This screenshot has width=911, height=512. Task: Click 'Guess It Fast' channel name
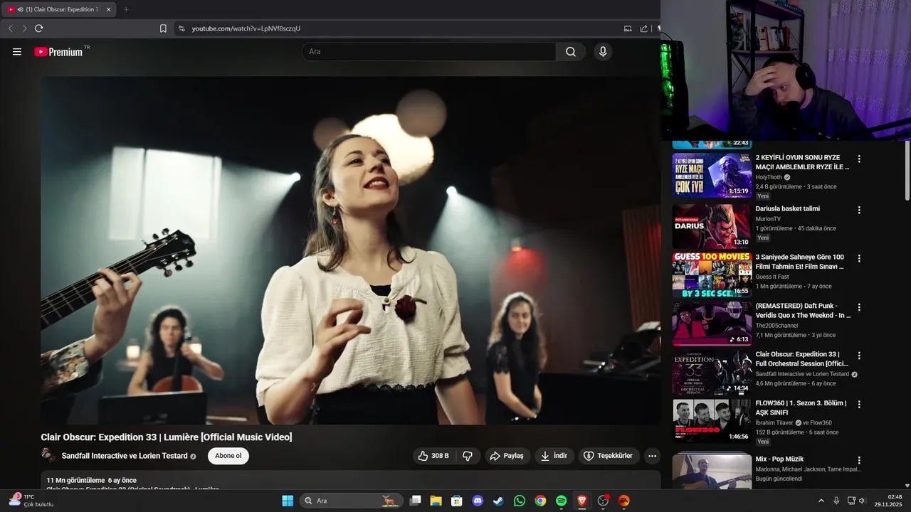(x=772, y=277)
